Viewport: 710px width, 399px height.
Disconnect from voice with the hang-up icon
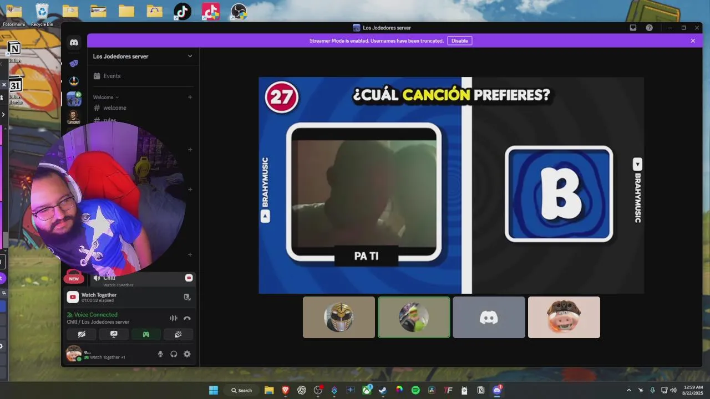coord(187,318)
